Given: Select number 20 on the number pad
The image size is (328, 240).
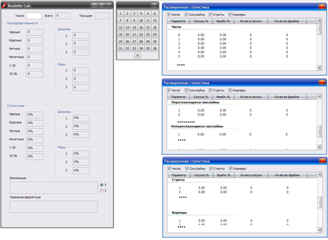Looking at the screenshot, I should click(127, 34).
